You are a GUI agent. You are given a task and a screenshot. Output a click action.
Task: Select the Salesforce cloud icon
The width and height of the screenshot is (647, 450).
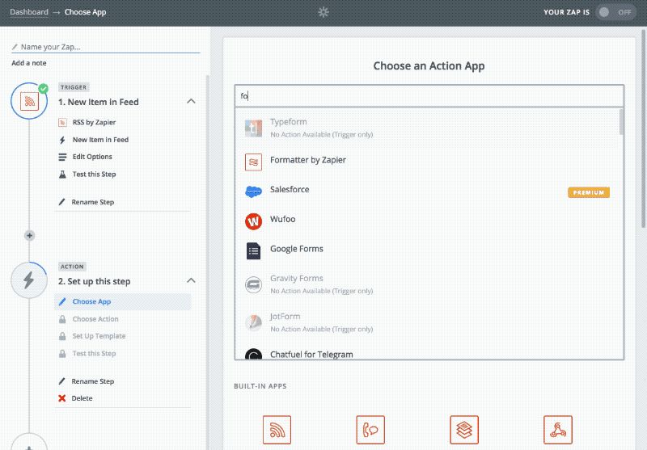click(254, 191)
